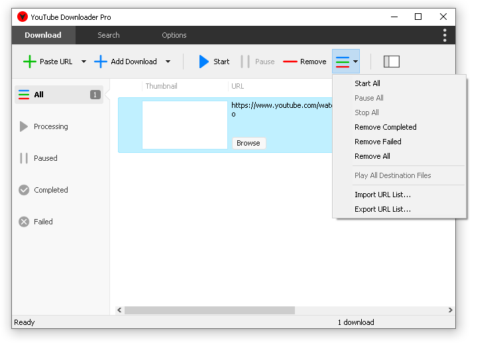Click the Pause label in toolbar
This screenshot has height=358, width=501.
point(265,62)
